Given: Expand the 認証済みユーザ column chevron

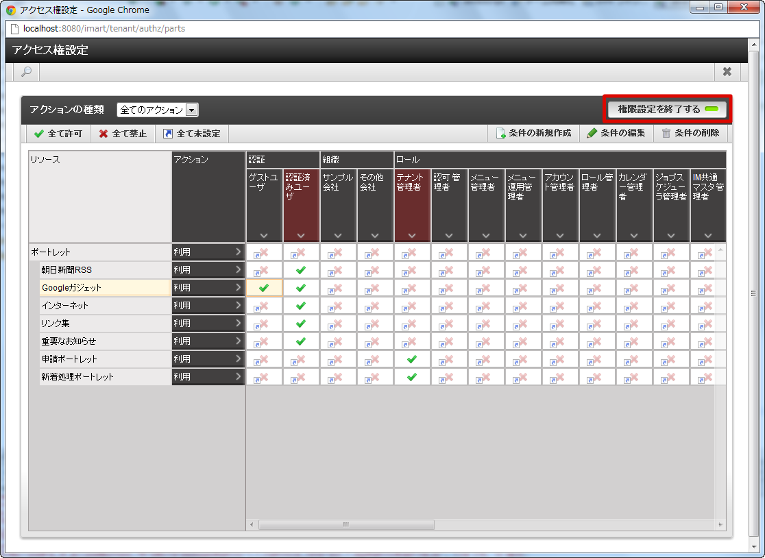Looking at the screenshot, I should (301, 236).
